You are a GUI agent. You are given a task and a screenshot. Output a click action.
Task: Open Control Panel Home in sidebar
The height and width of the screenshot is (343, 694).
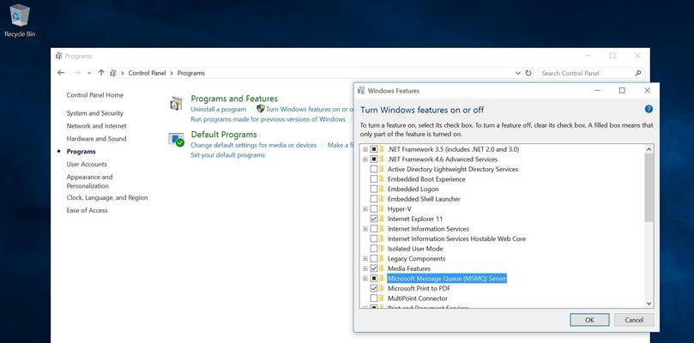(95, 95)
